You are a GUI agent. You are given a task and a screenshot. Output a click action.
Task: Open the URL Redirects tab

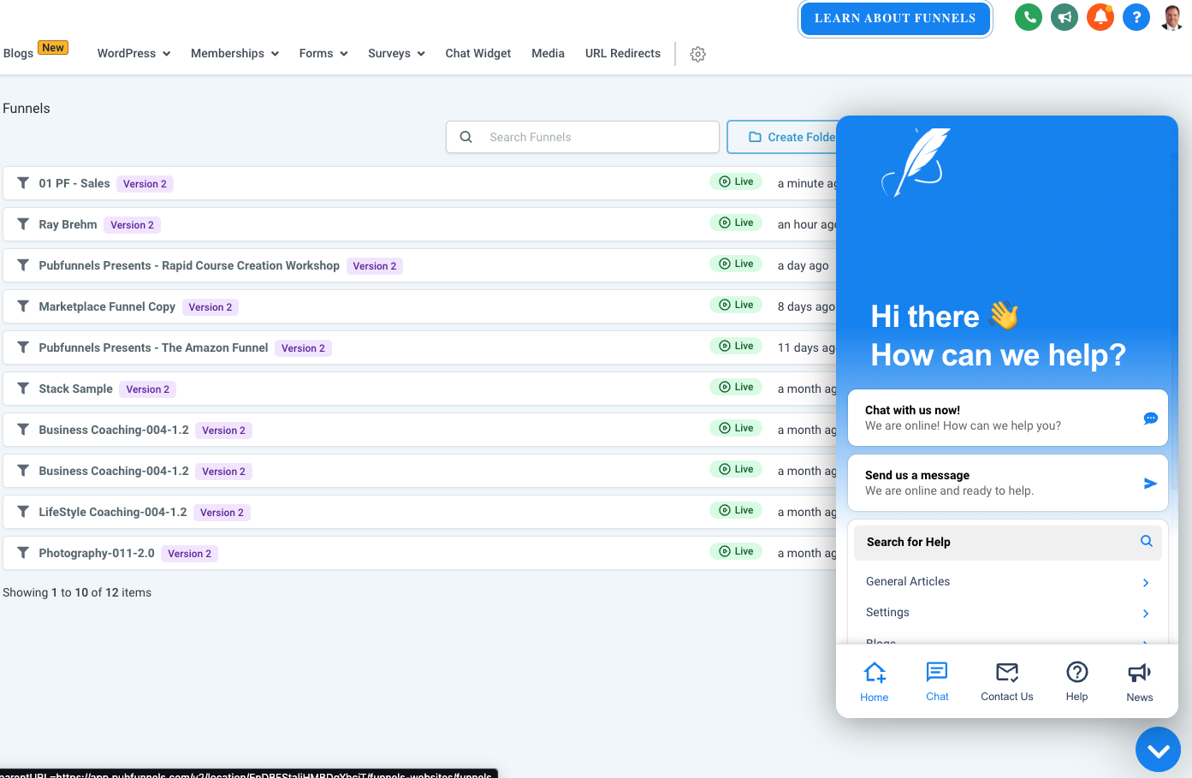click(x=622, y=53)
